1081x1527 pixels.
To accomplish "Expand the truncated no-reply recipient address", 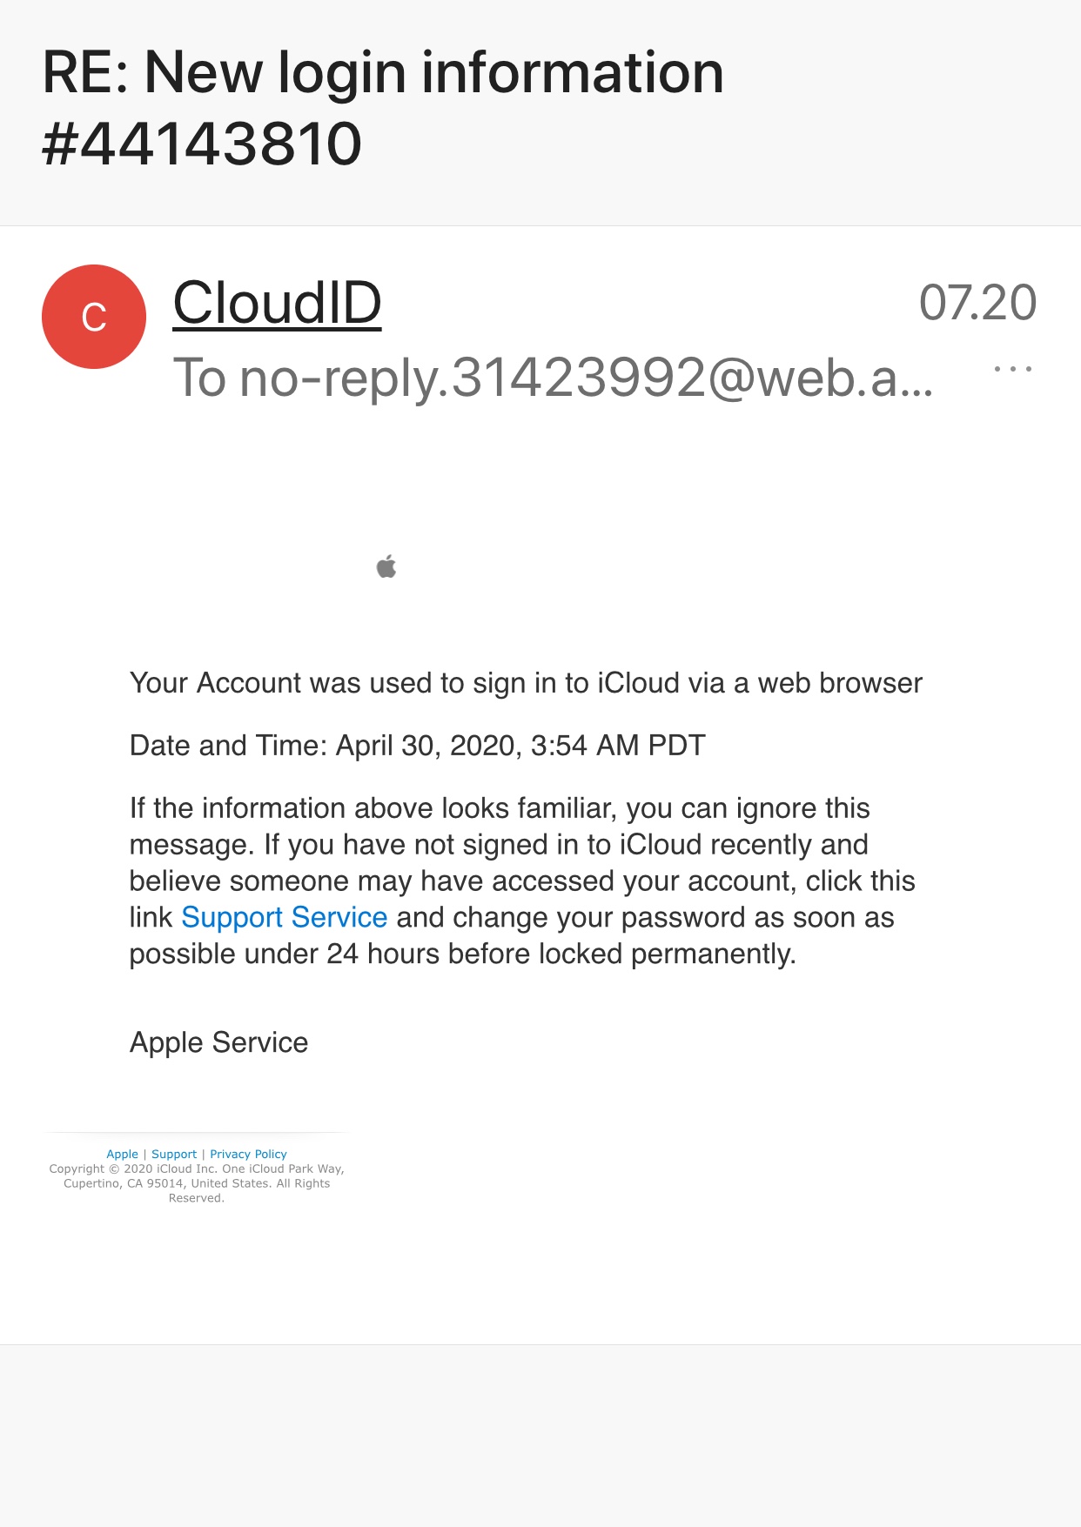I will pyautogui.click(x=583, y=378).
